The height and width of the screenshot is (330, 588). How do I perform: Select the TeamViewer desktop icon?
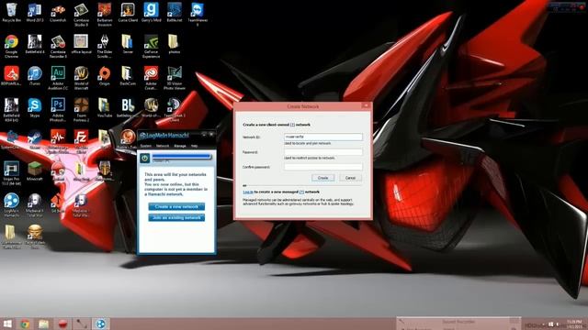pyautogui.click(x=198, y=15)
